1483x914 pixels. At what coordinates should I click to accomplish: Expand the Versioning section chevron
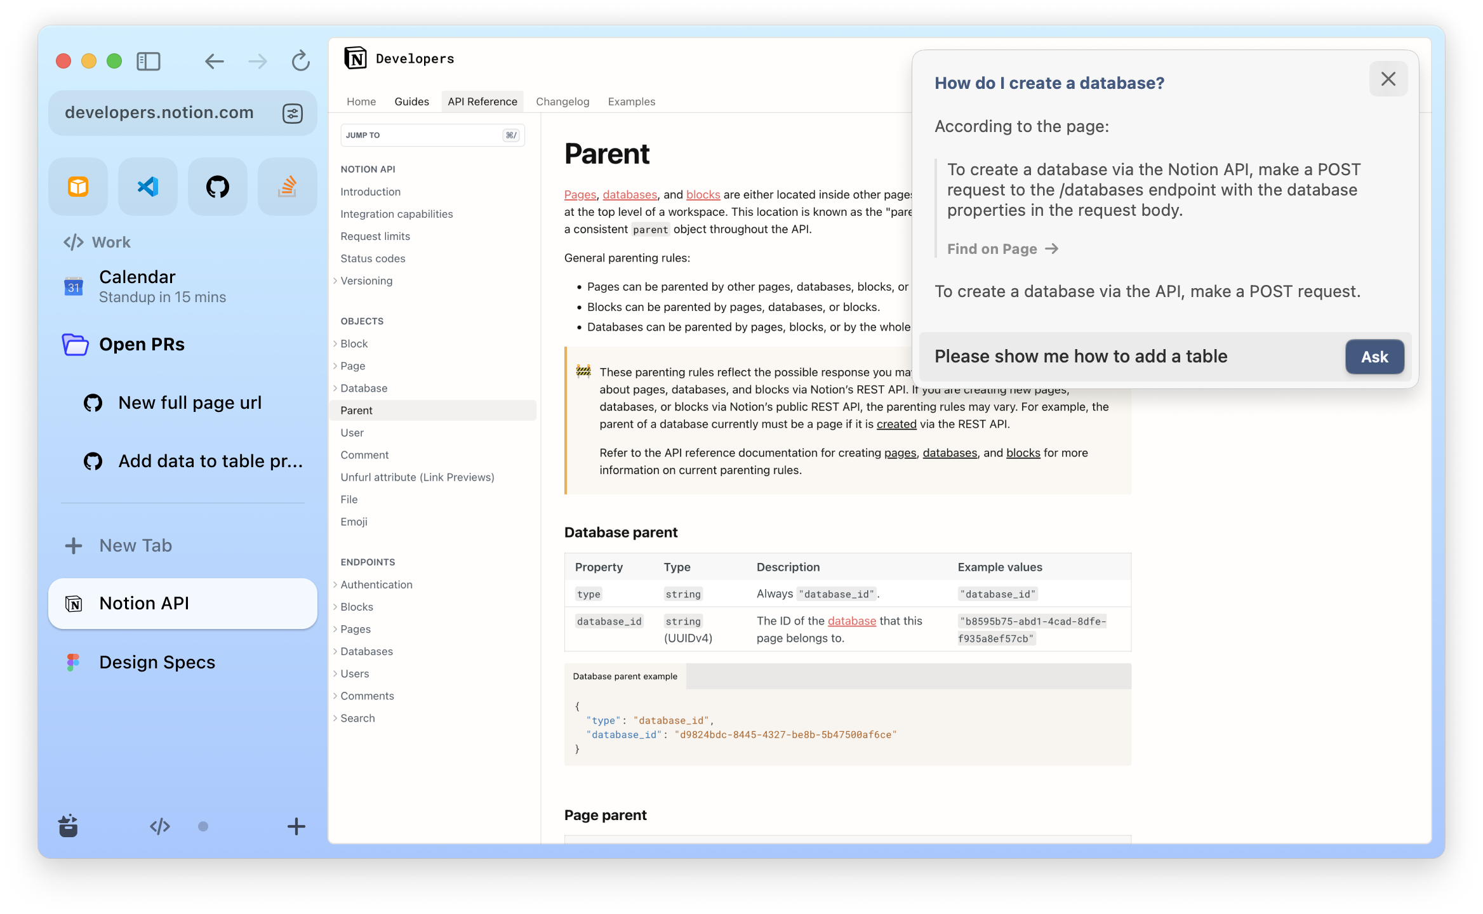pyautogui.click(x=335, y=281)
